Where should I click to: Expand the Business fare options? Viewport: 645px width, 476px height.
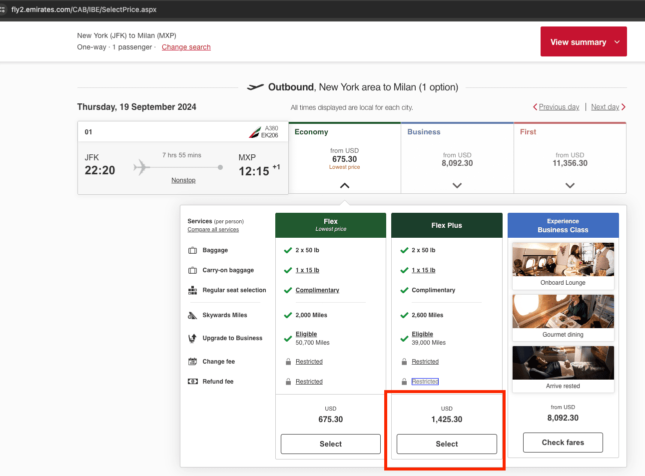tap(457, 185)
